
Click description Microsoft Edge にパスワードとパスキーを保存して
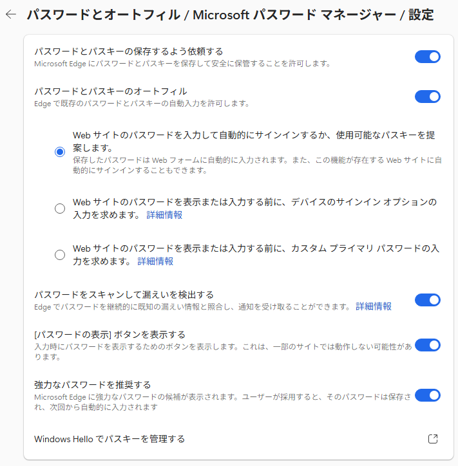[x=182, y=64]
